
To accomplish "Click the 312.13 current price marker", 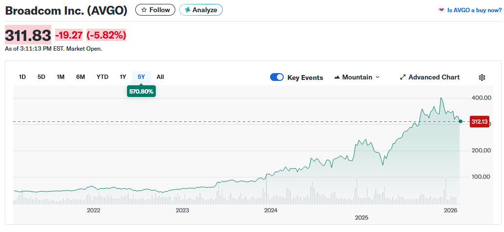I will 479,122.
